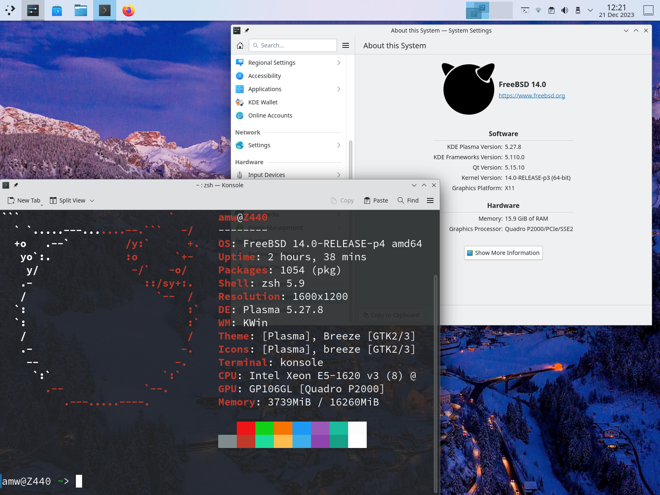Click the System Settings sidebar scrollbar
This screenshot has height=495, width=660.
pyautogui.click(x=351, y=160)
